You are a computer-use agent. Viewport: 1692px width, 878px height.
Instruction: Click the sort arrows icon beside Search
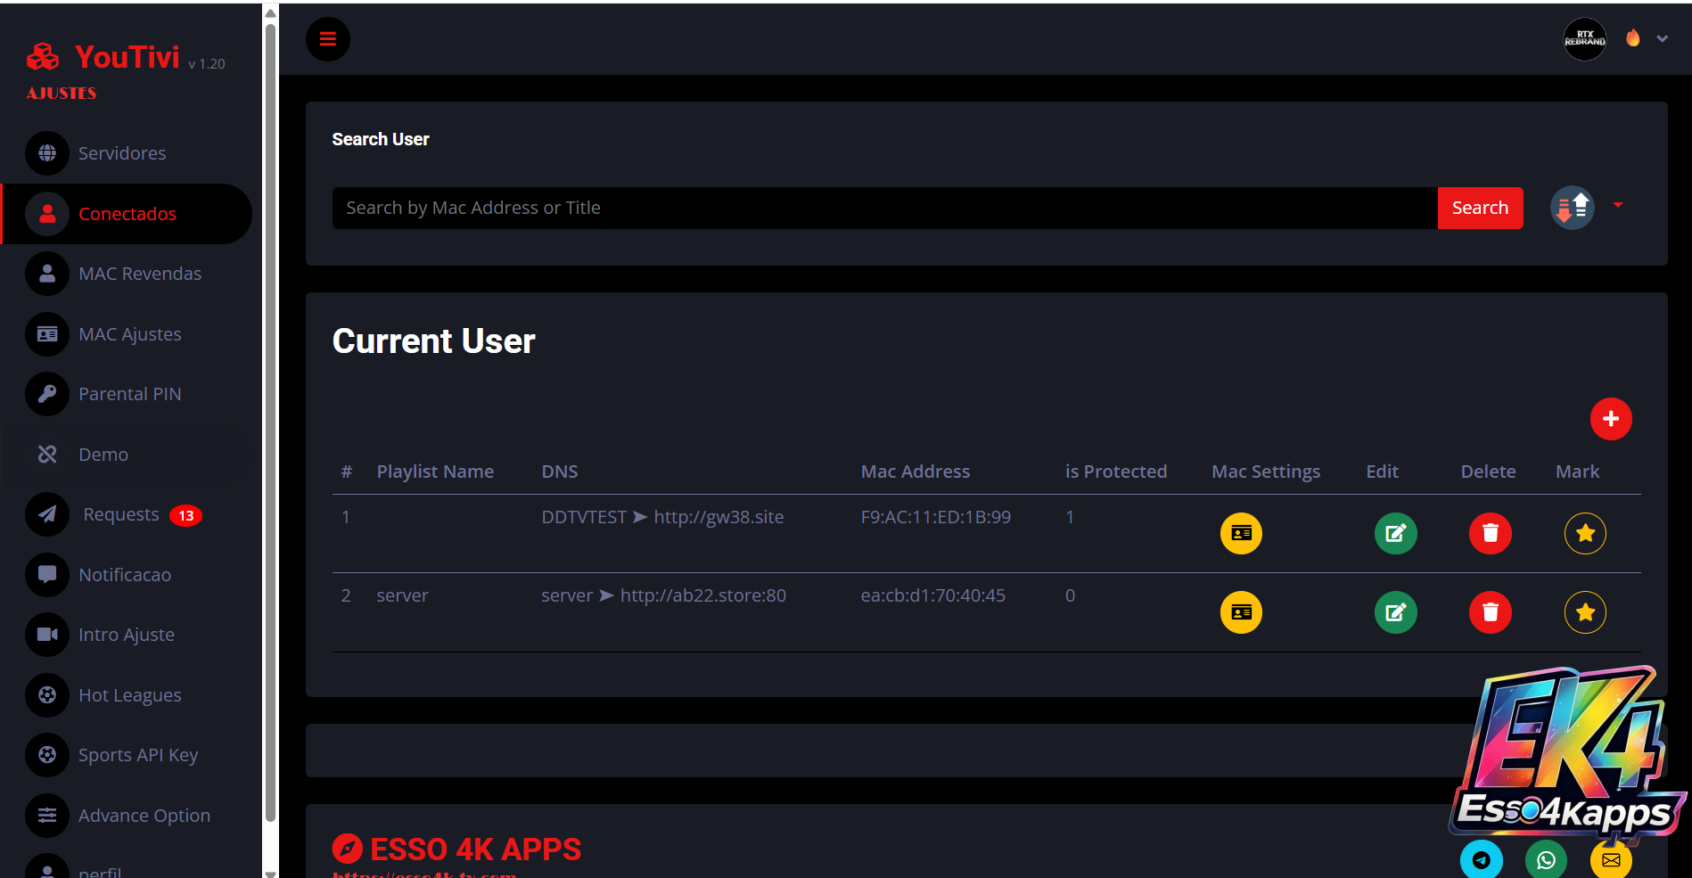pyautogui.click(x=1573, y=208)
